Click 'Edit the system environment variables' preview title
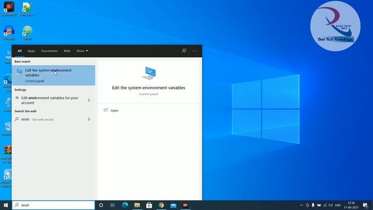373x210 pixels. pos(149,87)
